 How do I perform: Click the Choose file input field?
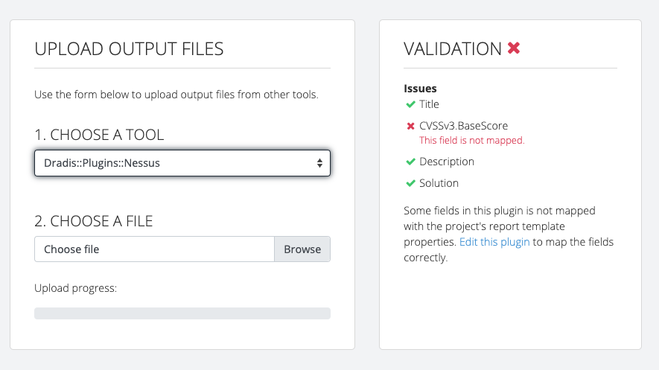point(154,249)
